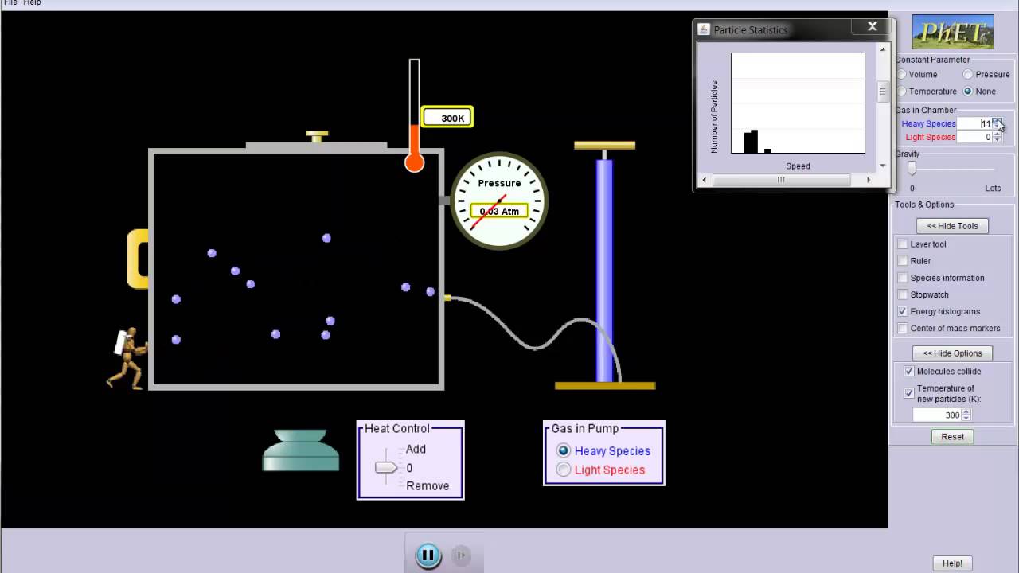The width and height of the screenshot is (1019, 573).
Task: Click the lid knob on top of the chamber
Action: [317, 136]
